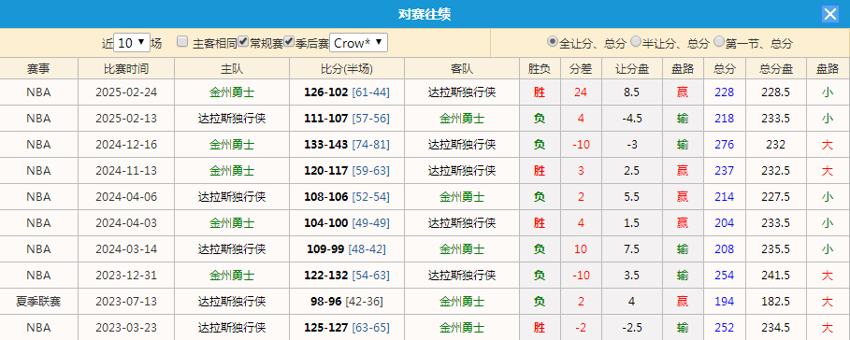Image resolution: width=850 pixels, height=340 pixels.
Task: Open the Crow* odds provider dropdown
Action: 359,43
